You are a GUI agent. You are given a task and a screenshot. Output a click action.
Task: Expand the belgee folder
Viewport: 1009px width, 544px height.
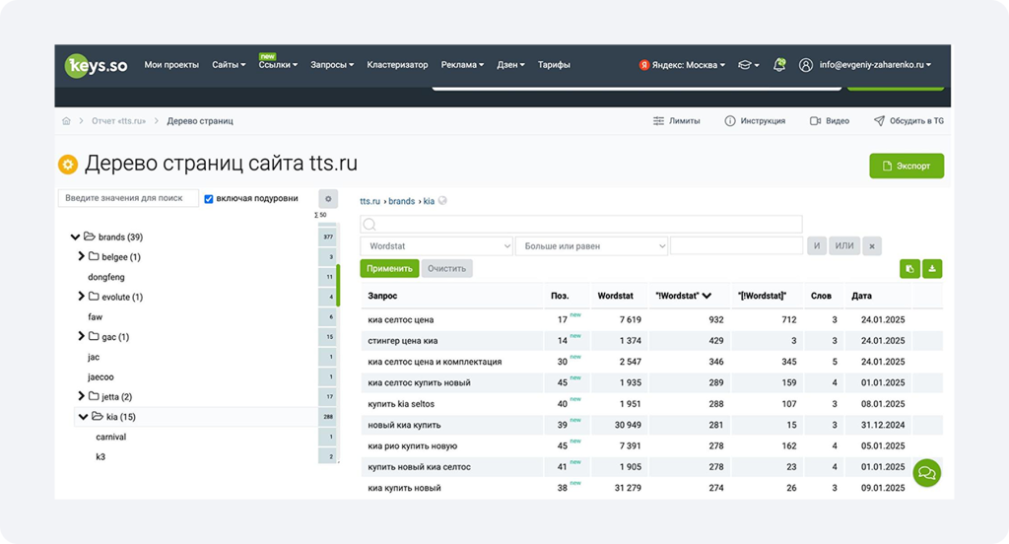coord(81,256)
